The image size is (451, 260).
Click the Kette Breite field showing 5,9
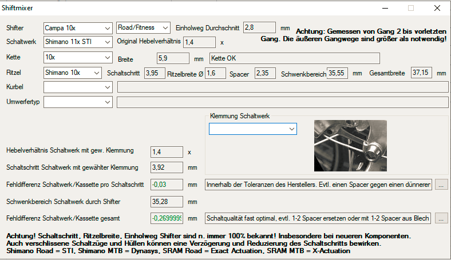tap(172, 58)
